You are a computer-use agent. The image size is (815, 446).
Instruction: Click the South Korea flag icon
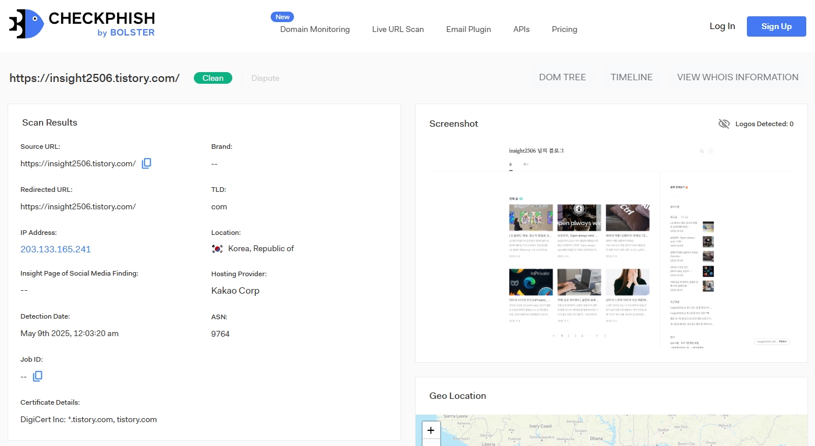coord(217,249)
